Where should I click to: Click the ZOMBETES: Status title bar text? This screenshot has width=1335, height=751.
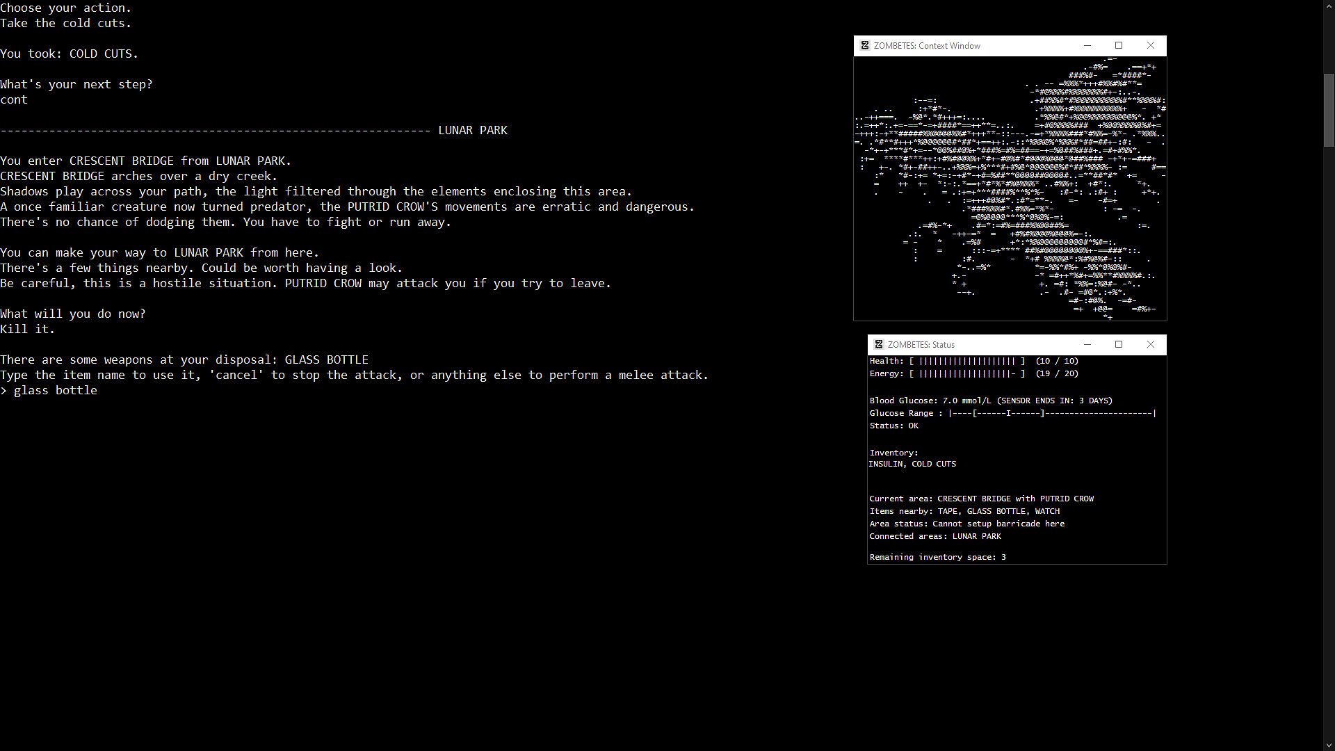tap(921, 345)
